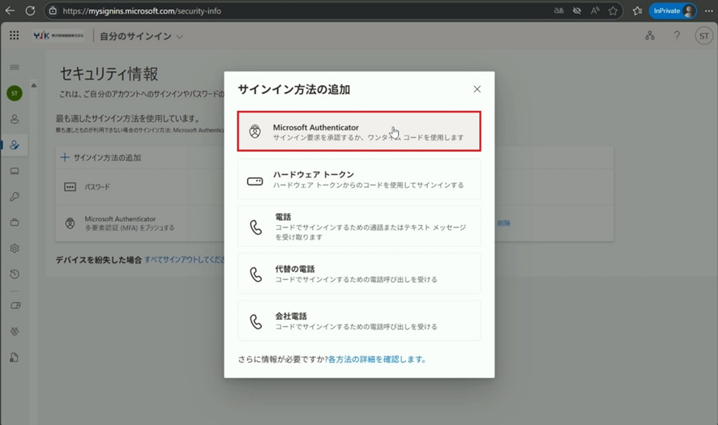The image size is (718, 425).
Task: Open the ST account avatar menu
Action: (703, 36)
